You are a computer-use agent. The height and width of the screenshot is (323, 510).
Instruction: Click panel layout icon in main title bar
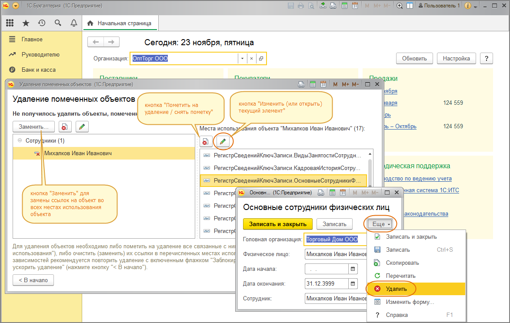pyautogui.click(x=410, y=6)
